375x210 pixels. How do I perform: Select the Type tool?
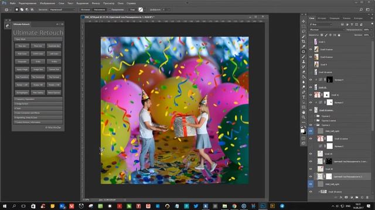pos(304,97)
